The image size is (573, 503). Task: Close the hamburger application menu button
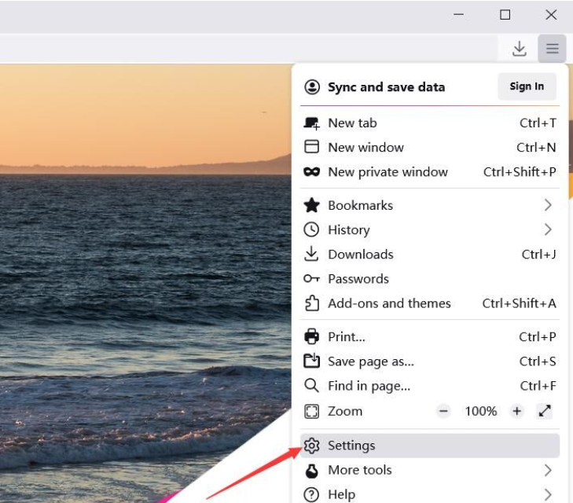point(552,49)
